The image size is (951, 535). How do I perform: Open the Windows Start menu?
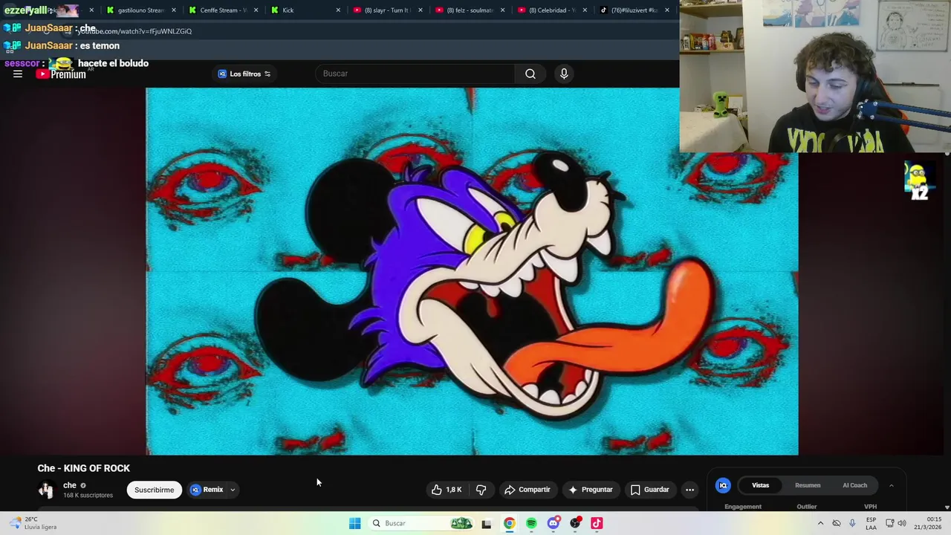(x=354, y=523)
